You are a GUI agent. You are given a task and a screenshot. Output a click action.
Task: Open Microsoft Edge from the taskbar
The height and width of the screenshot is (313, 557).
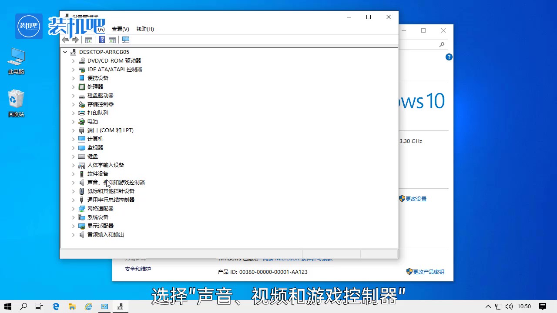(x=56, y=306)
